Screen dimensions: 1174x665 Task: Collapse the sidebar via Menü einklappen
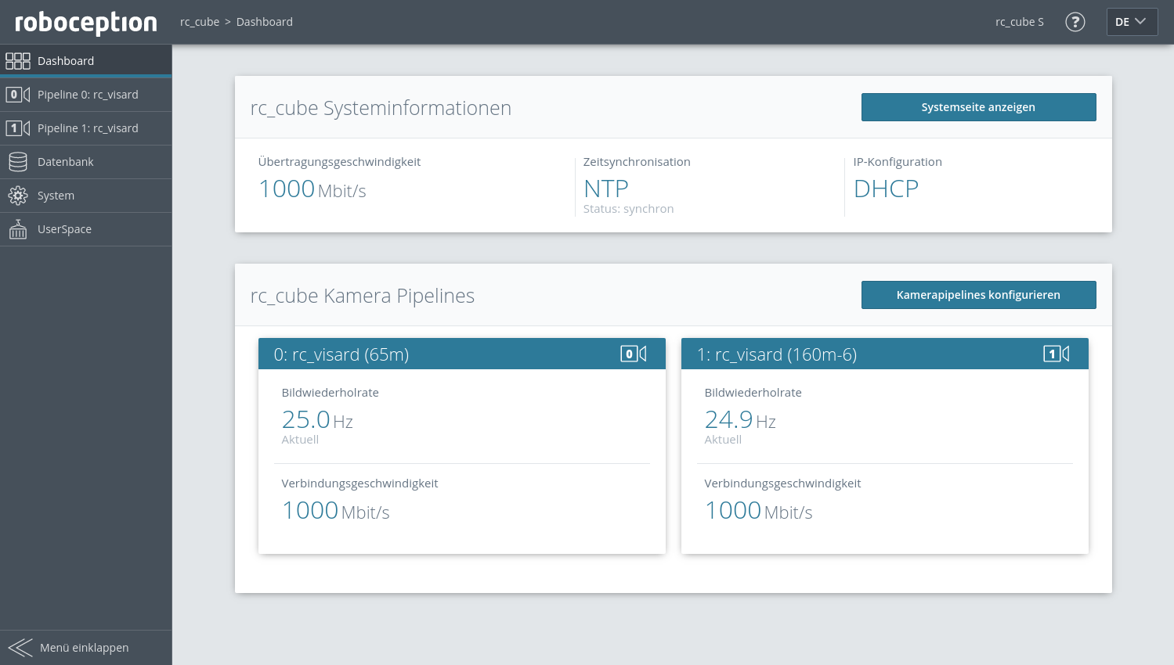[x=85, y=647]
